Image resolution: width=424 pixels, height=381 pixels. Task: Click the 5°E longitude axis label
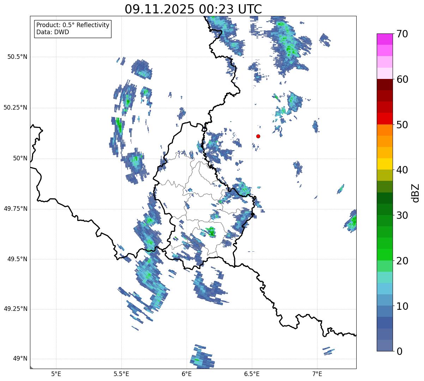(x=56, y=374)
